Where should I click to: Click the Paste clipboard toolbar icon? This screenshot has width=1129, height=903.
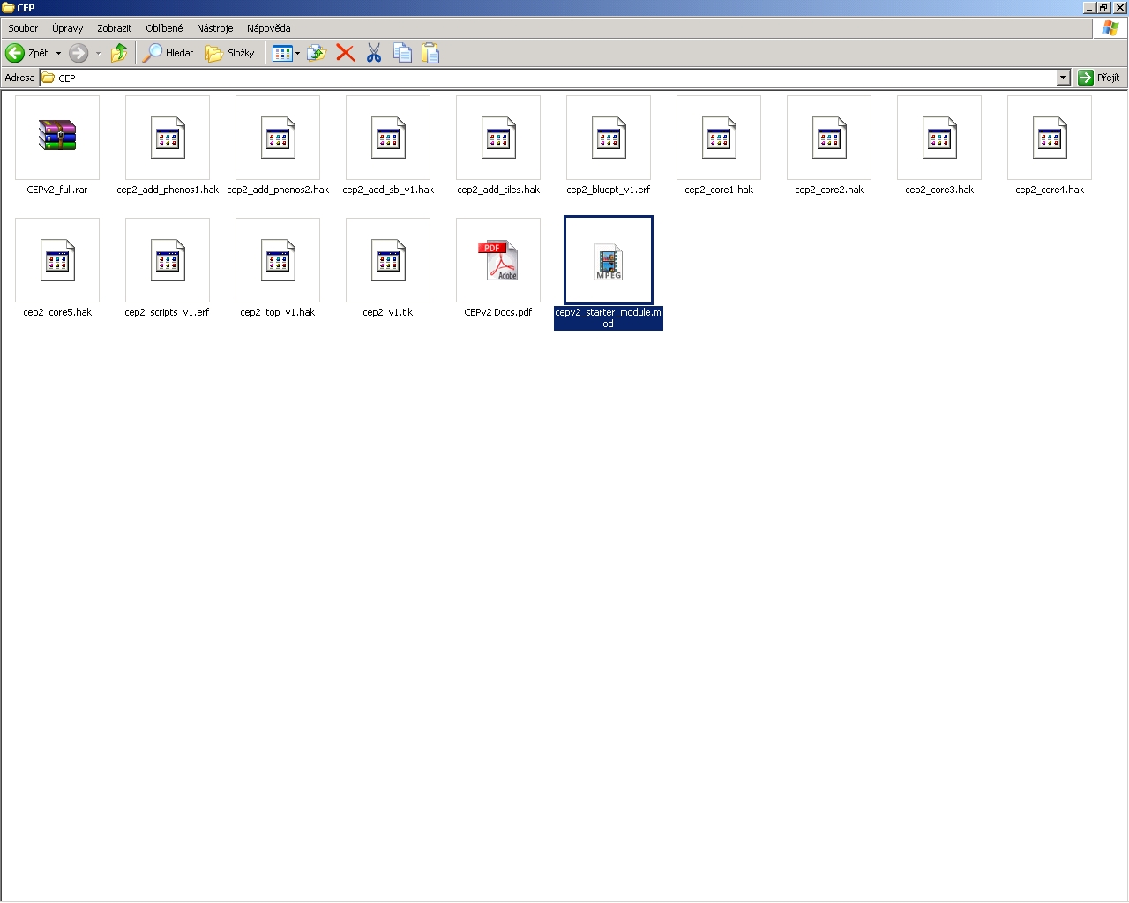pos(430,53)
